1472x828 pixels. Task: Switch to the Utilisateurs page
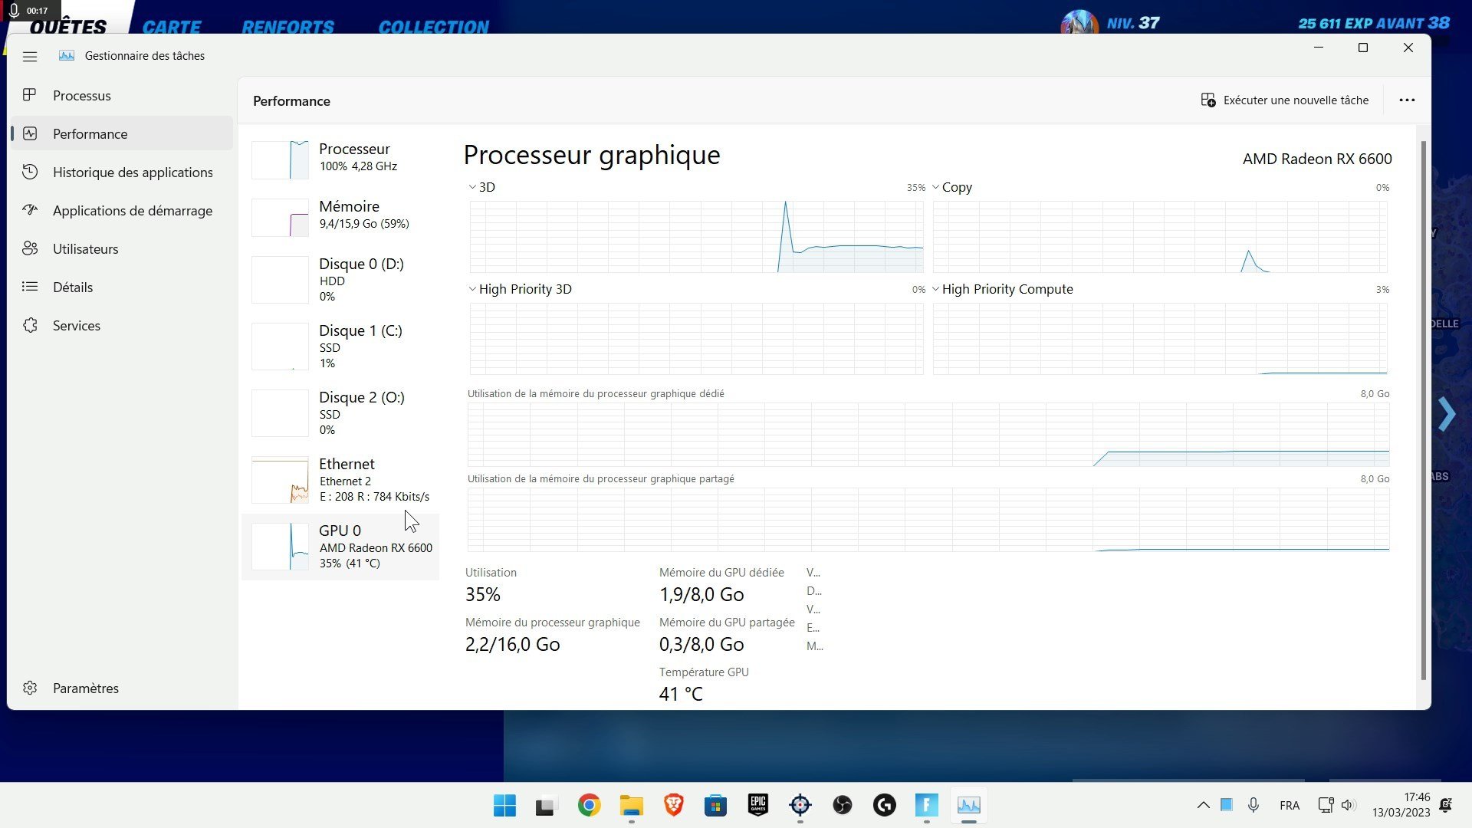(x=122, y=248)
